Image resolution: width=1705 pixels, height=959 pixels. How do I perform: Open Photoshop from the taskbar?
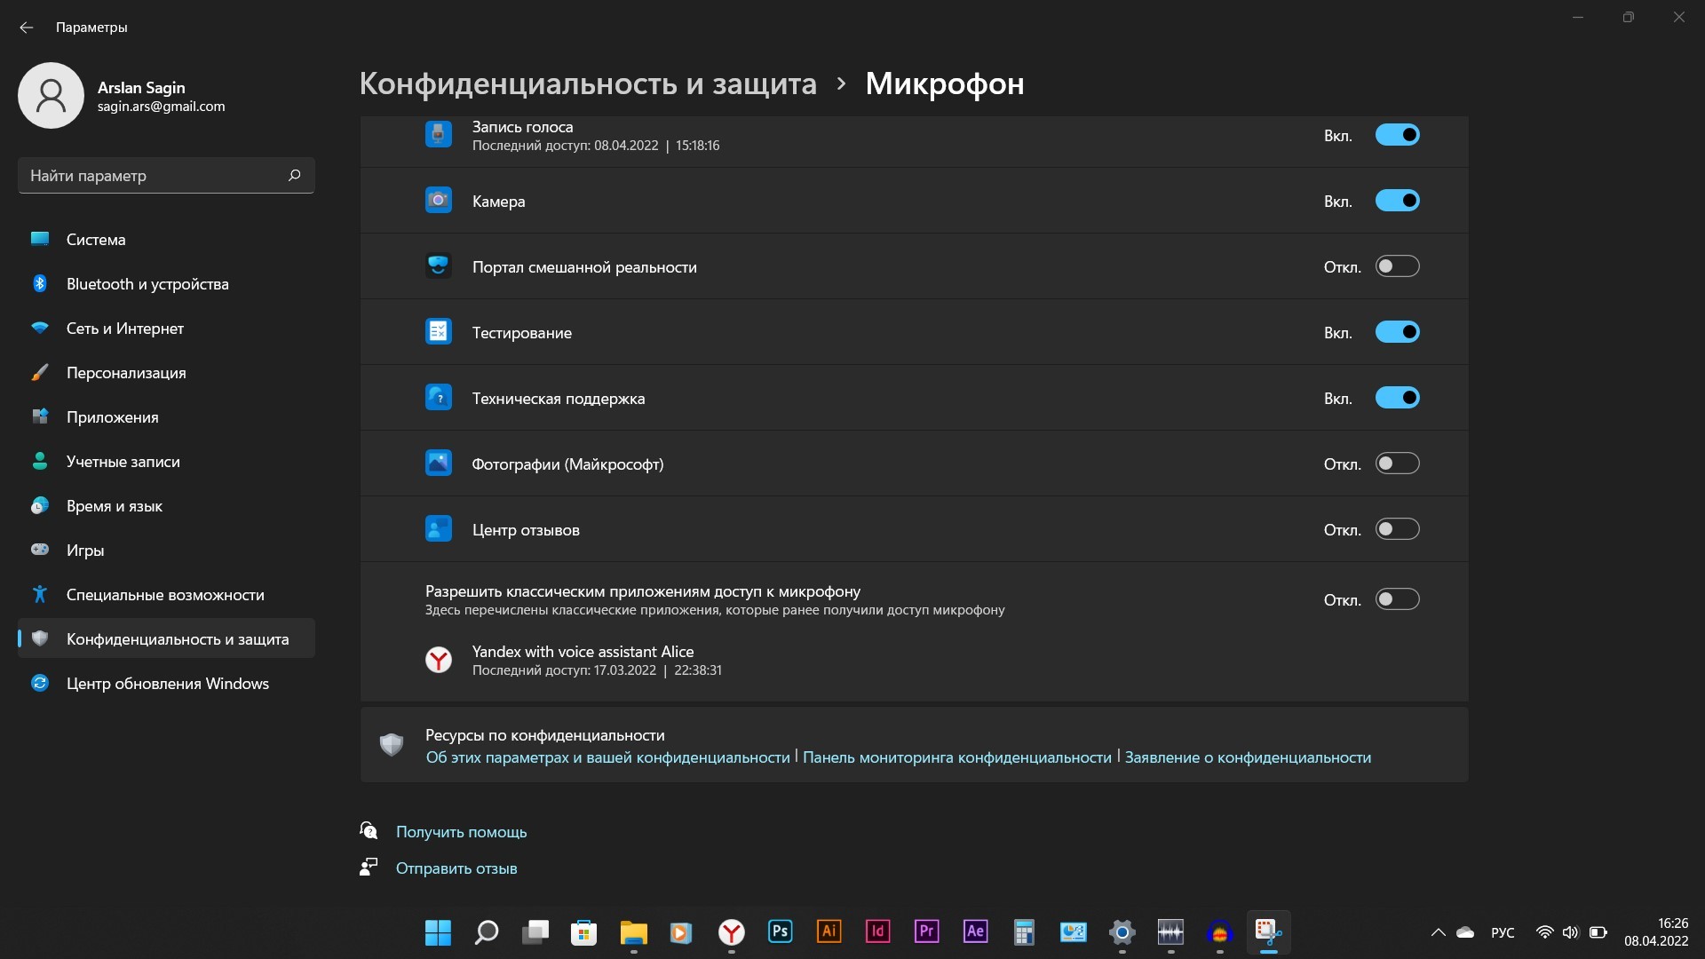[x=780, y=931]
